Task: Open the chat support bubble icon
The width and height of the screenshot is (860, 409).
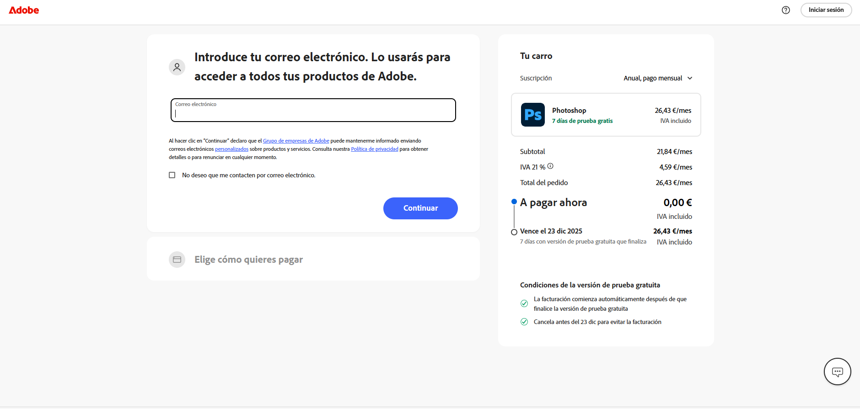Action: [x=837, y=372]
